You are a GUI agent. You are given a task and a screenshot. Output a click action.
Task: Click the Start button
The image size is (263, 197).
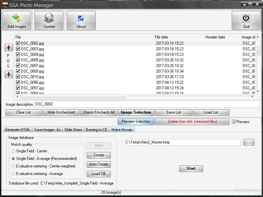click(191, 168)
